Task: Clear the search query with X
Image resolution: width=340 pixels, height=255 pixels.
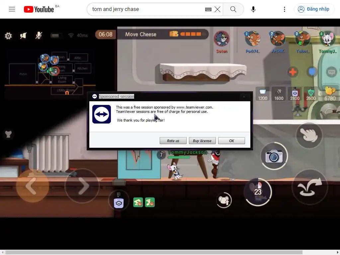Action: click(217, 9)
